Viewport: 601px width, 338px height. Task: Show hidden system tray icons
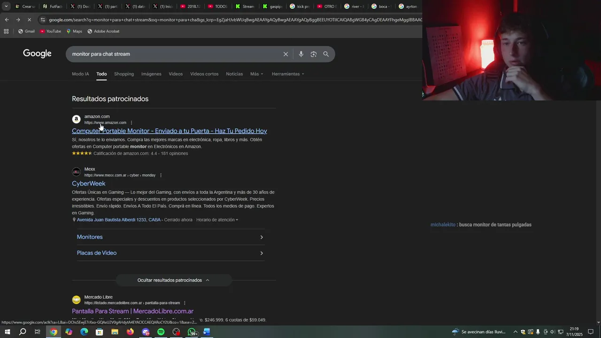pos(516,332)
